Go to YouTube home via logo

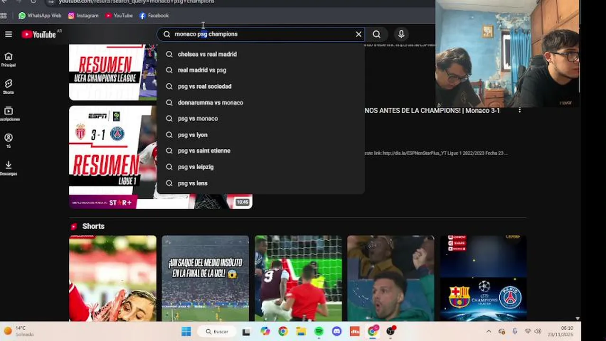point(38,34)
